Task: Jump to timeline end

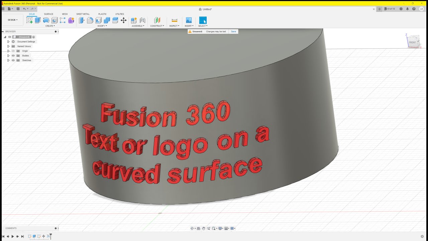Action: [x=22, y=236]
